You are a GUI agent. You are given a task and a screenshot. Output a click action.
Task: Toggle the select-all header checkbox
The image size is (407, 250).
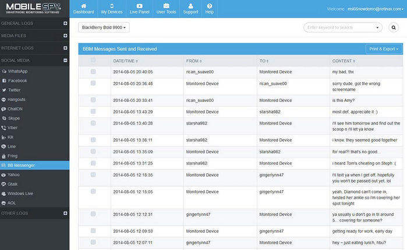tap(93, 60)
